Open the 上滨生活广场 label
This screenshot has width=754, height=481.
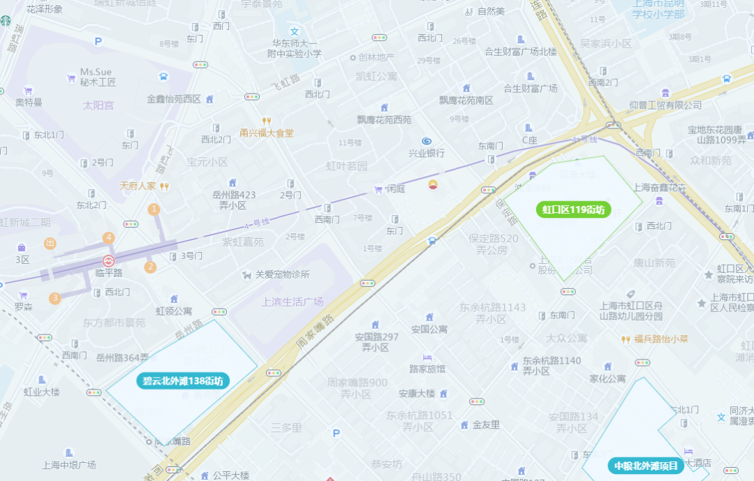point(293,302)
